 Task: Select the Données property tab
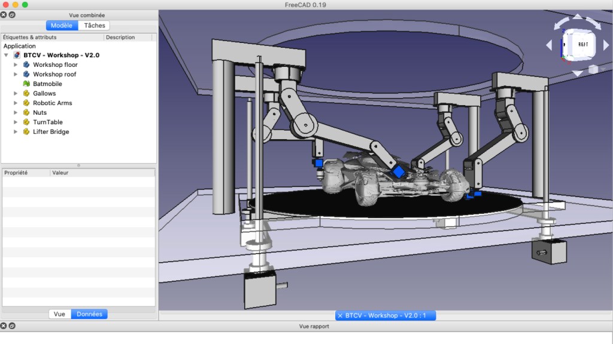[x=89, y=314]
